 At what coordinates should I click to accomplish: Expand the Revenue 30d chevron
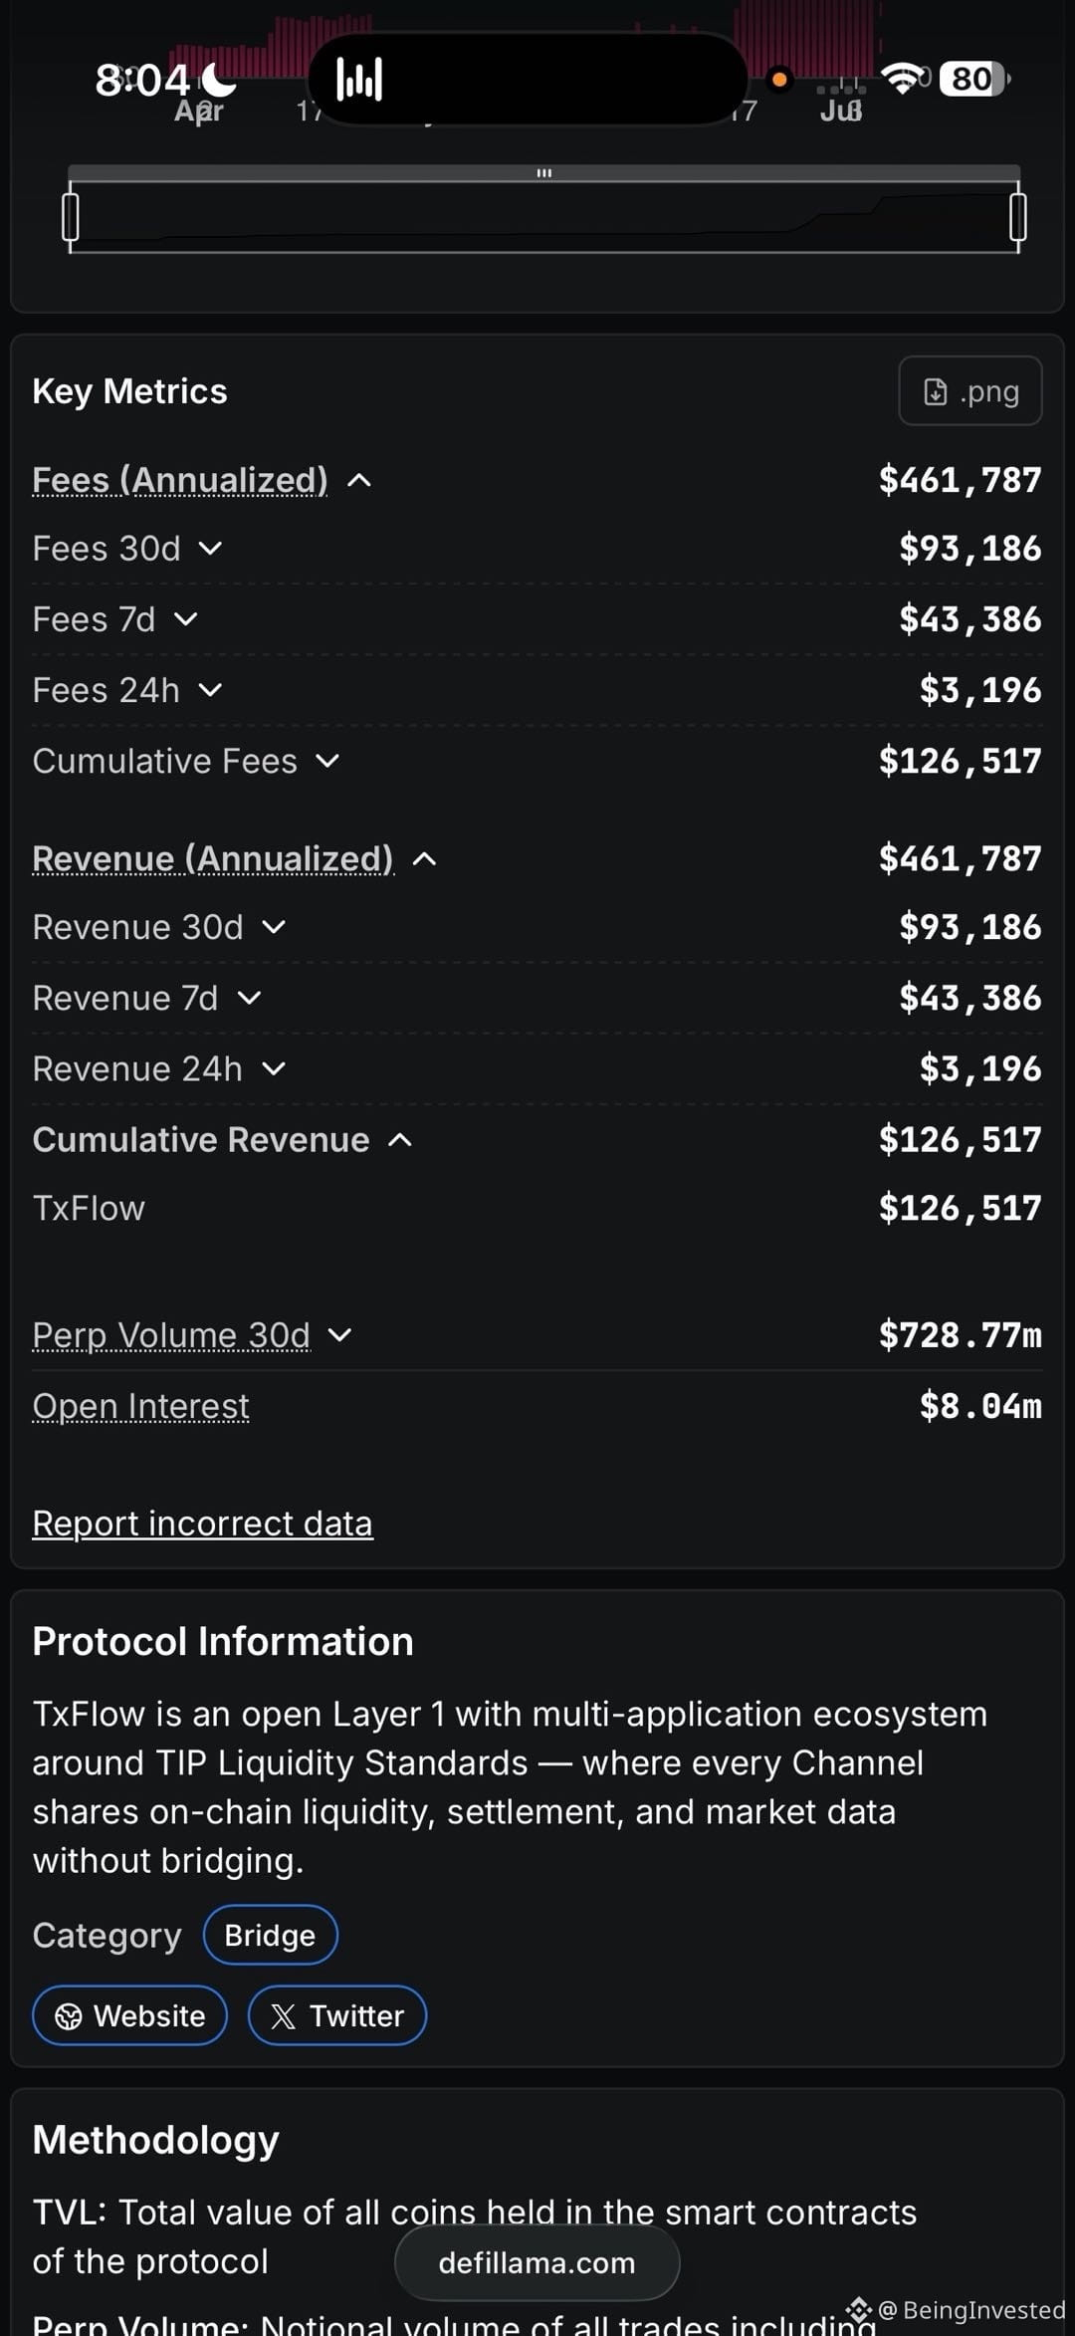click(x=274, y=928)
